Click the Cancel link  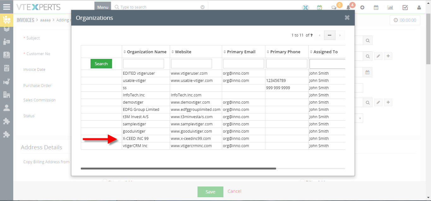coord(234,191)
